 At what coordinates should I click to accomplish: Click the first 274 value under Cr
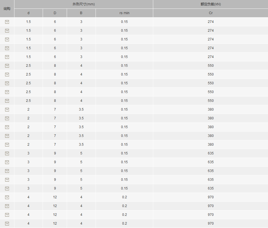211,22
